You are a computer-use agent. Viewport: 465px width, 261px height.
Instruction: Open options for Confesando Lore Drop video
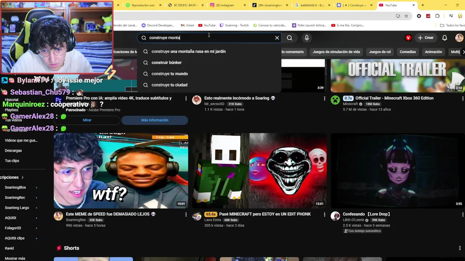[x=462, y=215]
